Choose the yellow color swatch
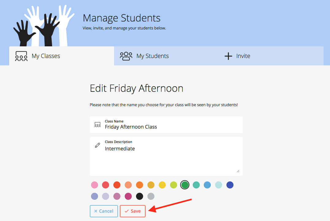330x221 pixels. [162, 185]
